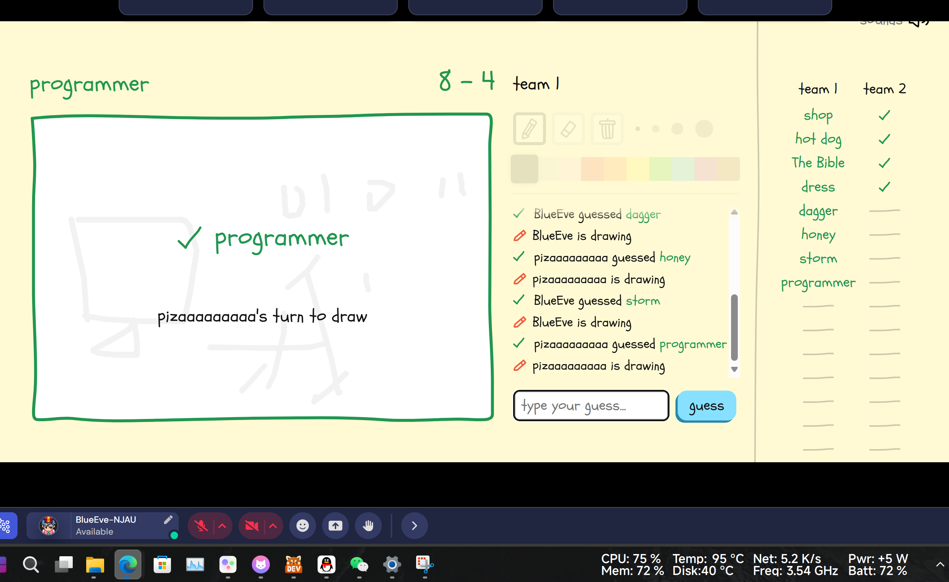Select the eraser tool
This screenshot has width=949, height=582.
(568, 129)
